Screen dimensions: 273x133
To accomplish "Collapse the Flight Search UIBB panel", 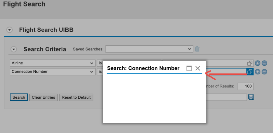I will [10, 30].
